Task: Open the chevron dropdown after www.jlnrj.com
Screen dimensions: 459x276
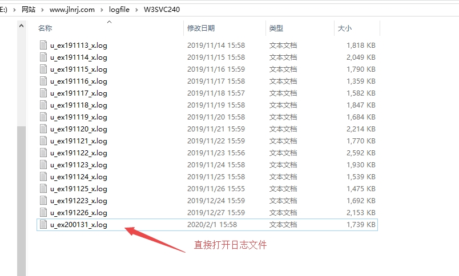Action: pos(101,9)
